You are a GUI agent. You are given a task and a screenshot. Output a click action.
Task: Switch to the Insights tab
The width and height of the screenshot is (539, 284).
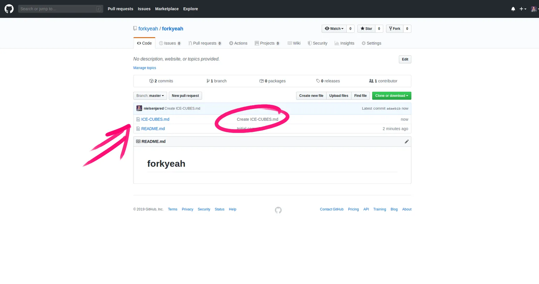click(344, 43)
